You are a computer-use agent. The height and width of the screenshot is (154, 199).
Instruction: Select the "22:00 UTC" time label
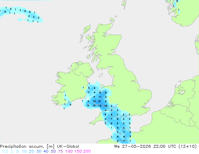[x=164, y=146]
